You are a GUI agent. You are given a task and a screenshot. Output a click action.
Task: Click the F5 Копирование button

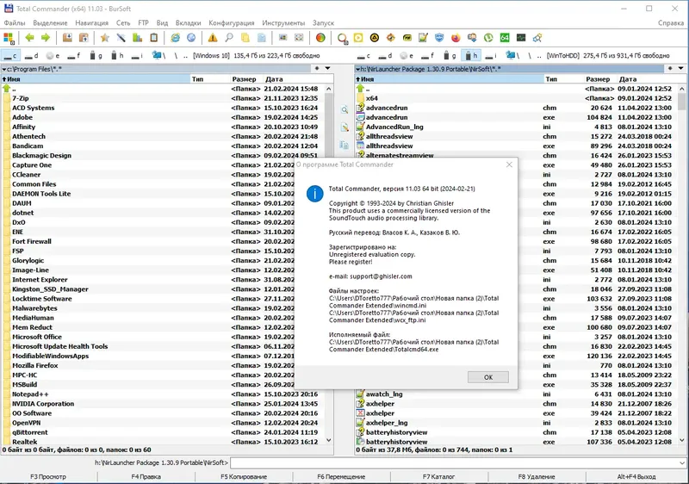point(244,476)
